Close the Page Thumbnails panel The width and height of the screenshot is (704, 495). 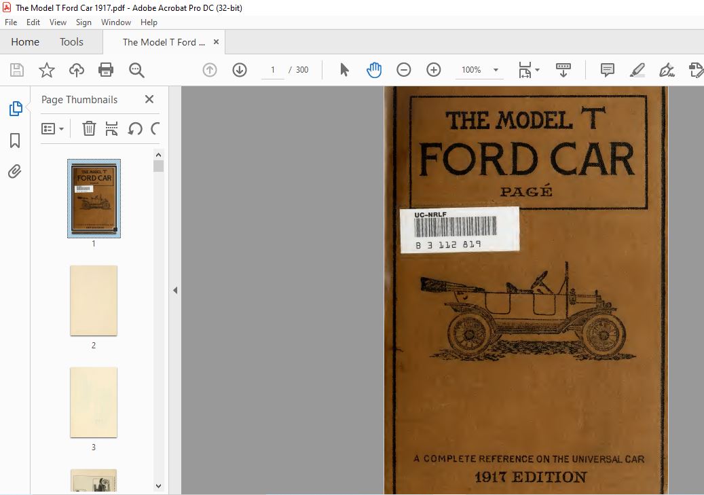[149, 99]
